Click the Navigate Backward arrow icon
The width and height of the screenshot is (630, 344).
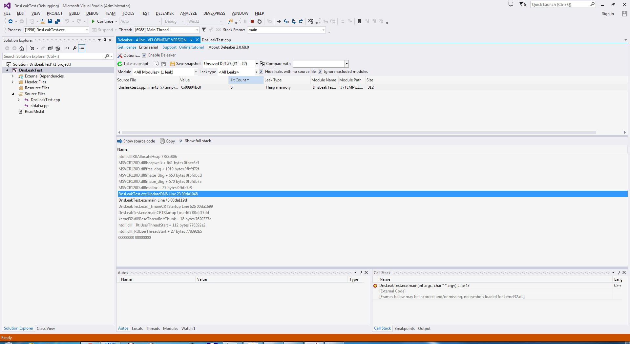[x=10, y=21]
